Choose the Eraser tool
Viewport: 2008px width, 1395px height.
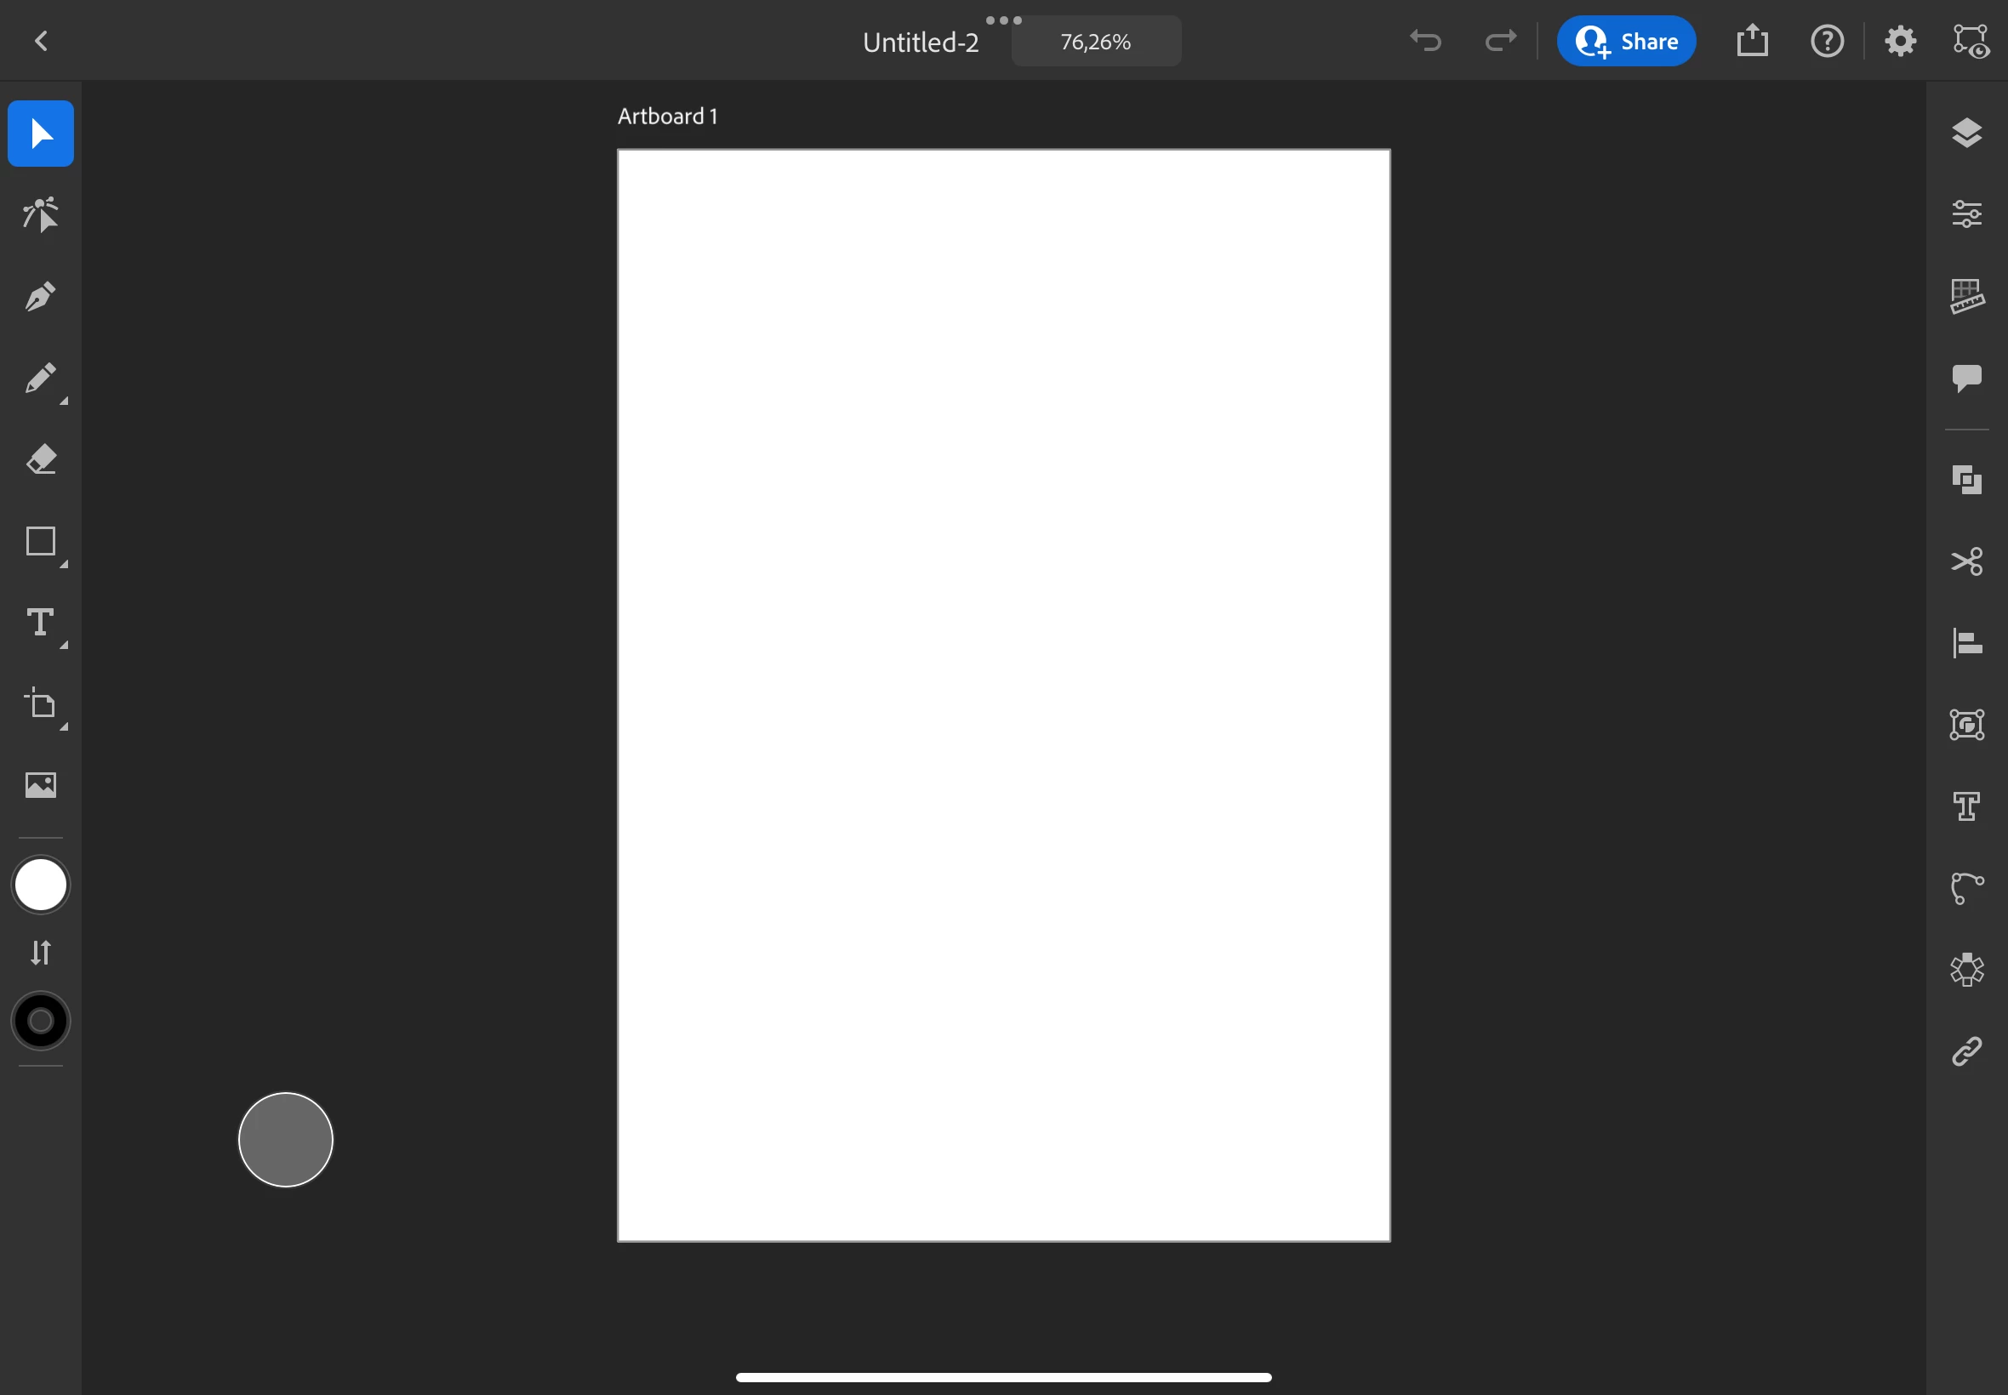(x=40, y=460)
